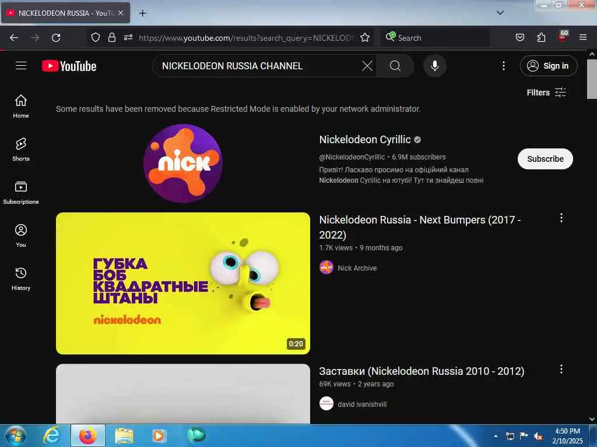The image size is (597, 447).
Task: Clear the YouTube search box text
Action: coord(367,66)
